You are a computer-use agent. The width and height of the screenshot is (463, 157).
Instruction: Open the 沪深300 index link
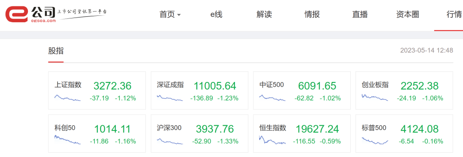click(x=169, y=128)
